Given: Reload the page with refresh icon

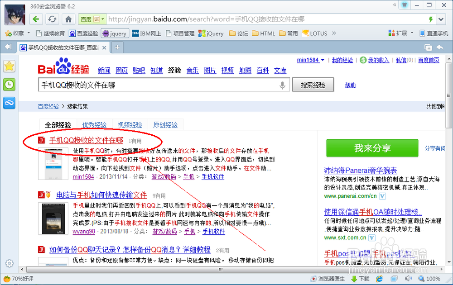Looking at the screenshot, I should (x=52, y=19).
